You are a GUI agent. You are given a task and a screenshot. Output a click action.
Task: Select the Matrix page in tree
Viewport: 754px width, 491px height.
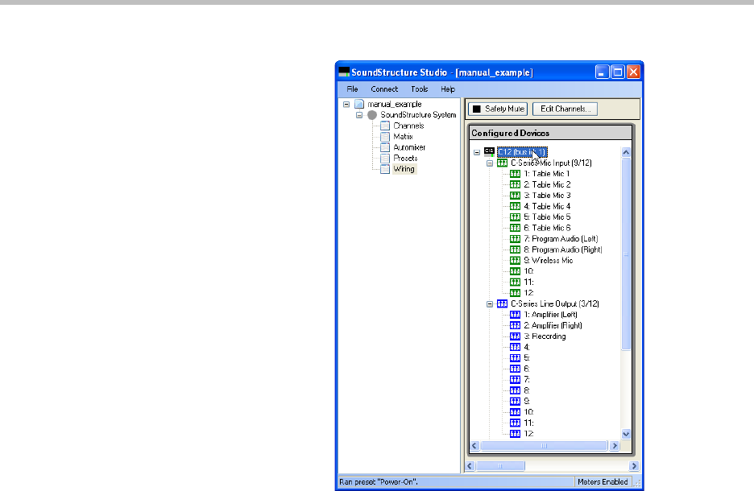pos(403,137)
